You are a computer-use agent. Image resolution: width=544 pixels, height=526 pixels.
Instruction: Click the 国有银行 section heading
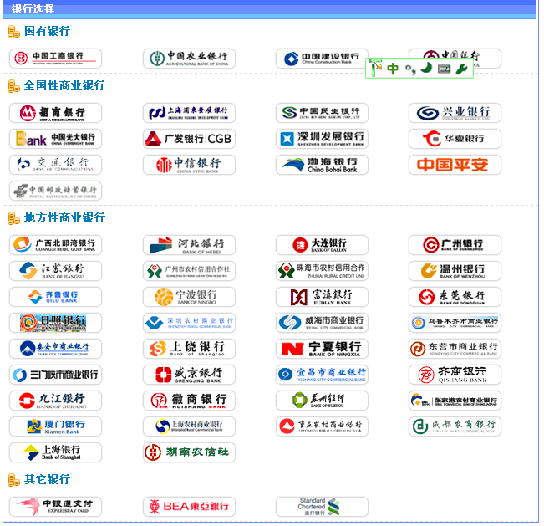(47, 31)
